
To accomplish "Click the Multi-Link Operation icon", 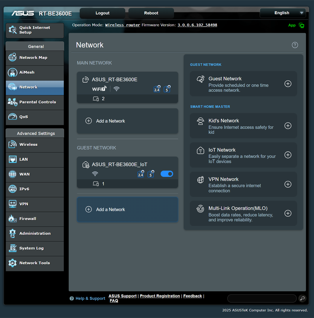I will (x=200, y=209).
